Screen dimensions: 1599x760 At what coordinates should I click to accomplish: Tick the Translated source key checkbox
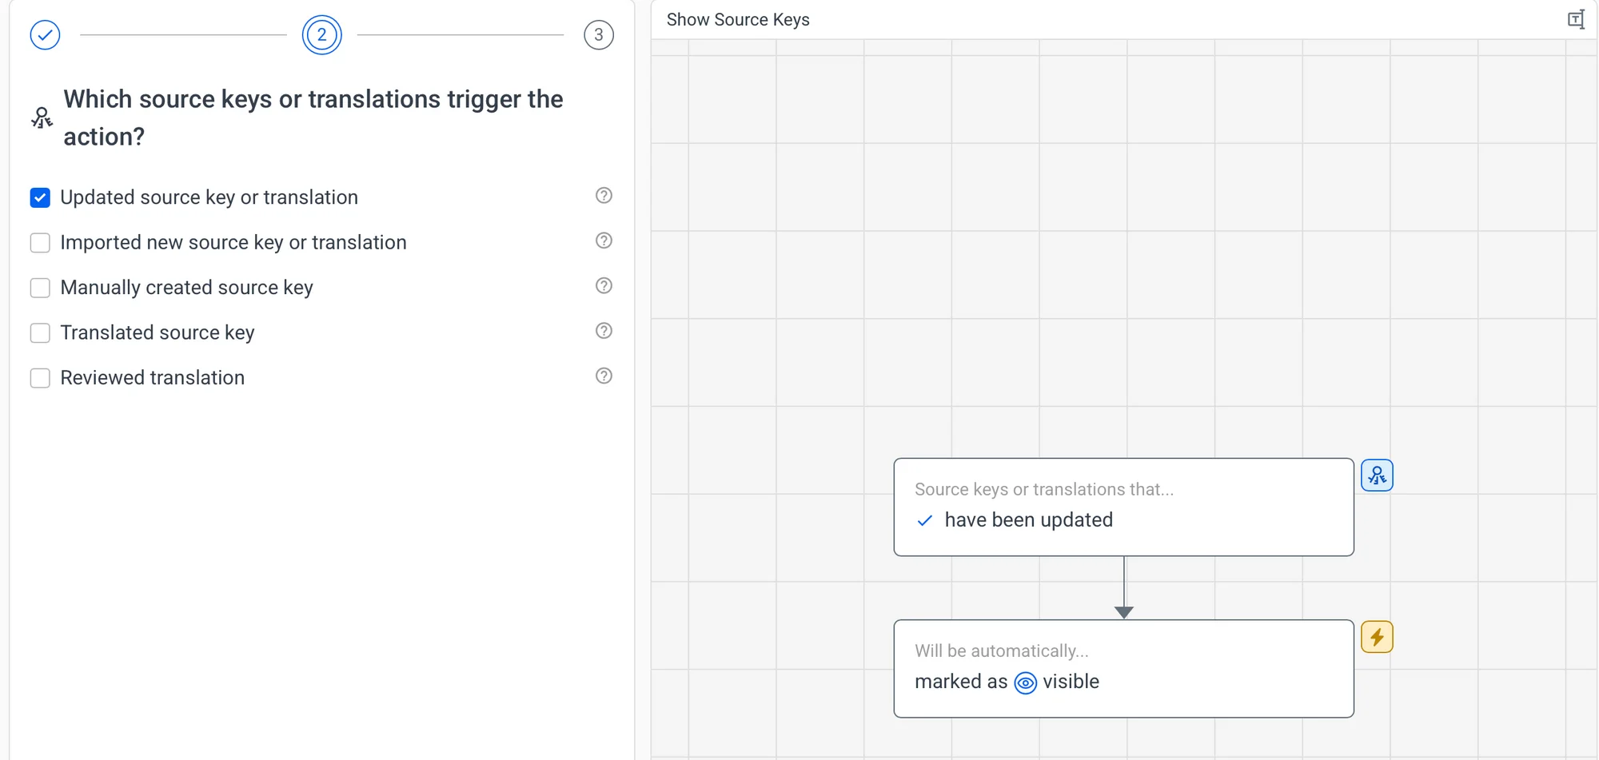(40, 333)
